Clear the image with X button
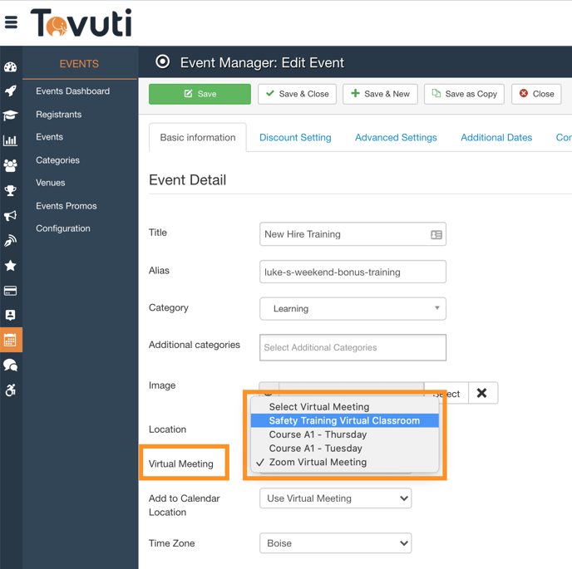The height and width of the screenshot is (569, 572). (482, 393)
